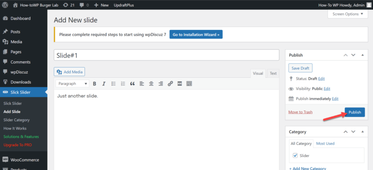
Task: Apply blockquote formatting
Action: [132, 83]
